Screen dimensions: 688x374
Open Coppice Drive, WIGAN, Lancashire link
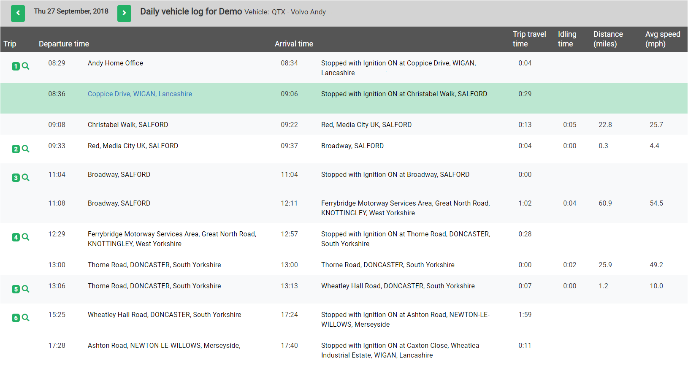(140, 94)
